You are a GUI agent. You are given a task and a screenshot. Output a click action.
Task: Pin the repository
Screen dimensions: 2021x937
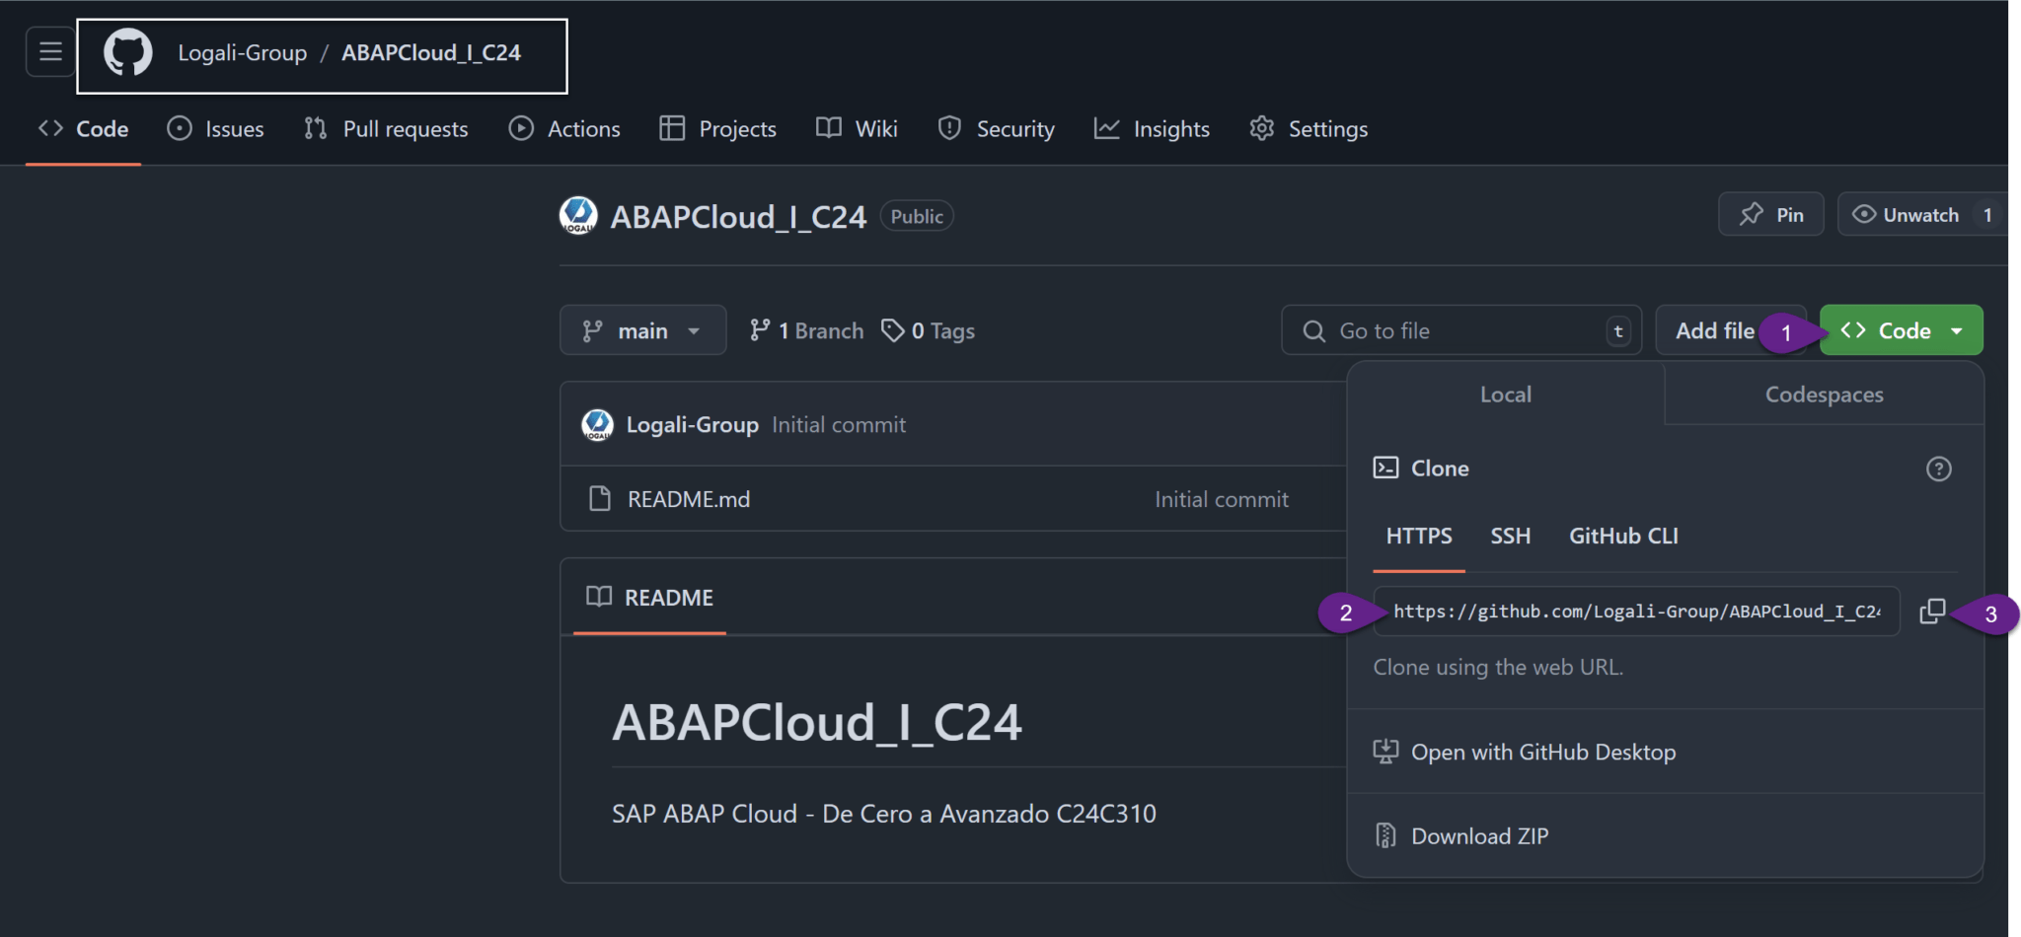(1770, 214)
